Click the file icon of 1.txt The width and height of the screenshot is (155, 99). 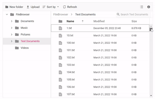click(60, 28)
